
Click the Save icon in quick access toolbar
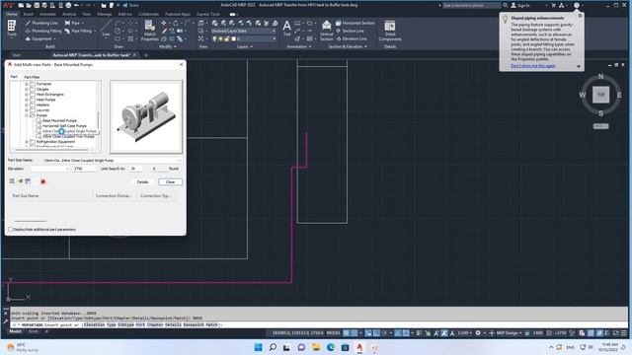tap(37, 5)
